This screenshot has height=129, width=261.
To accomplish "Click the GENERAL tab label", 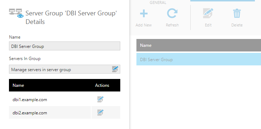I will coord(158,3).
